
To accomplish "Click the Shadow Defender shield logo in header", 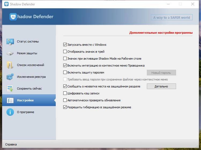I will [x=13, y=17].
